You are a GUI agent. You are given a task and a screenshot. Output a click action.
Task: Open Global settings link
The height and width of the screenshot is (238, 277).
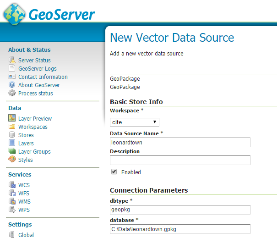pos(26,235)
